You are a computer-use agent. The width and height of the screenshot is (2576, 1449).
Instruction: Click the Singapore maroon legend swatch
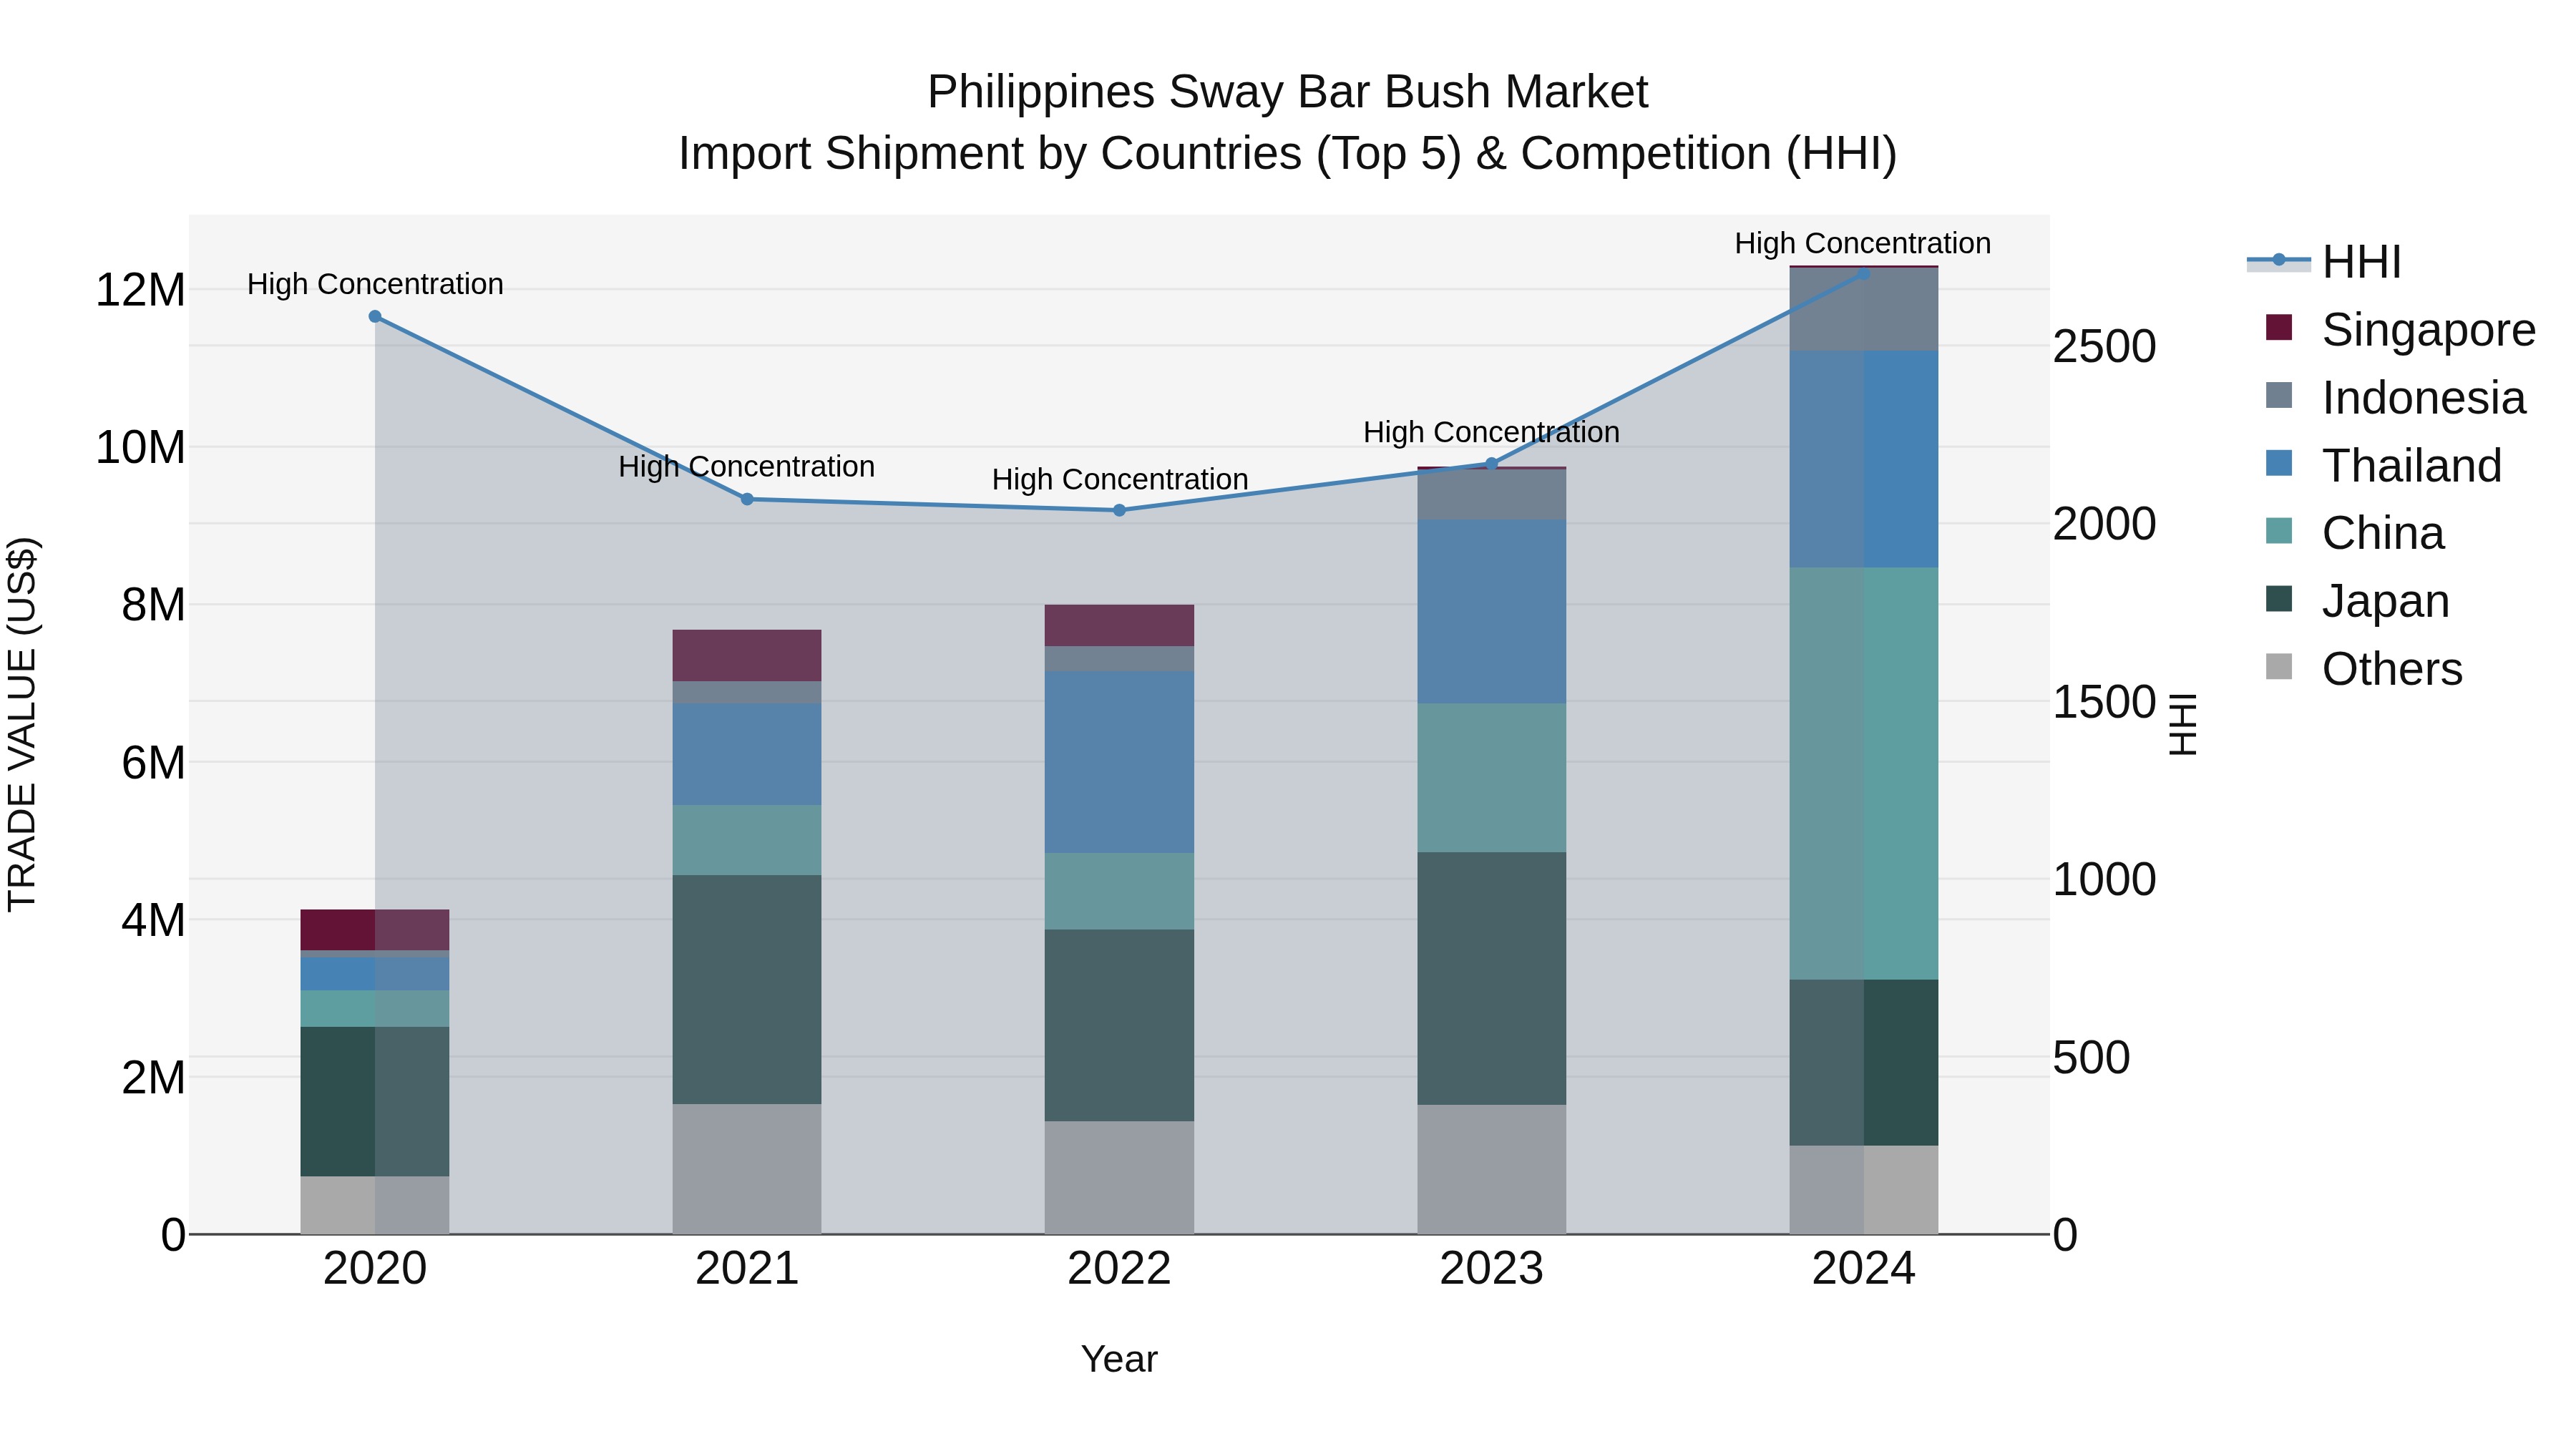pos(2279,327)
